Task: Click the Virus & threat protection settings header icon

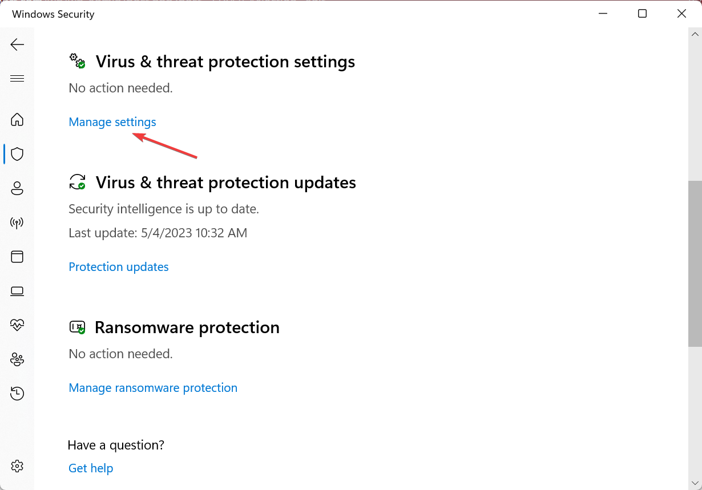Action: coord(77,61)
